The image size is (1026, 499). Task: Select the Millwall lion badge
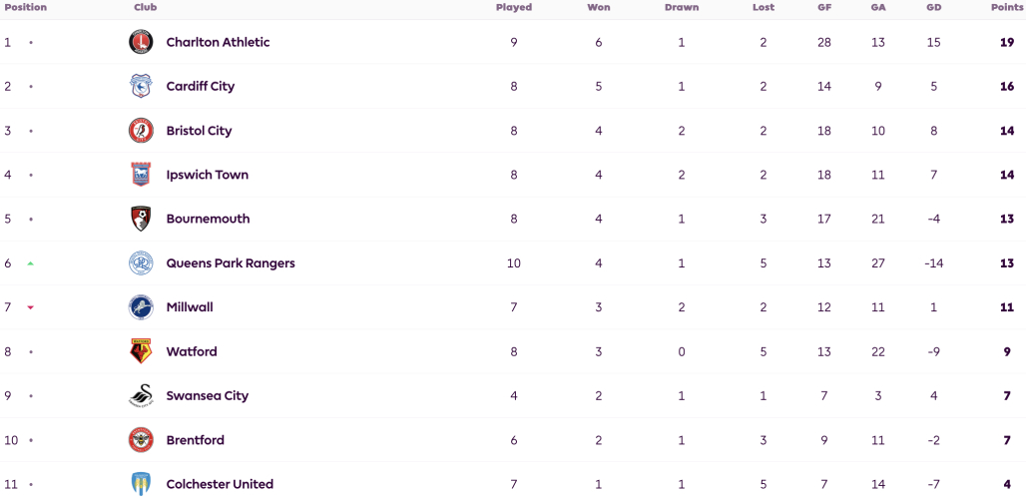point(141,307)
